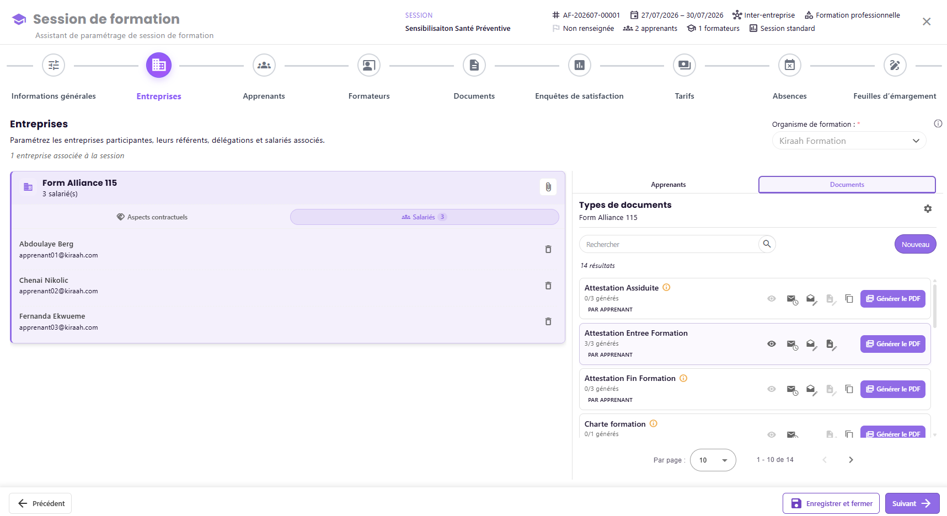The image size is (947, 516).
Task: Generate PDF for Attestation Entree Formation
Action: (893, 344)
